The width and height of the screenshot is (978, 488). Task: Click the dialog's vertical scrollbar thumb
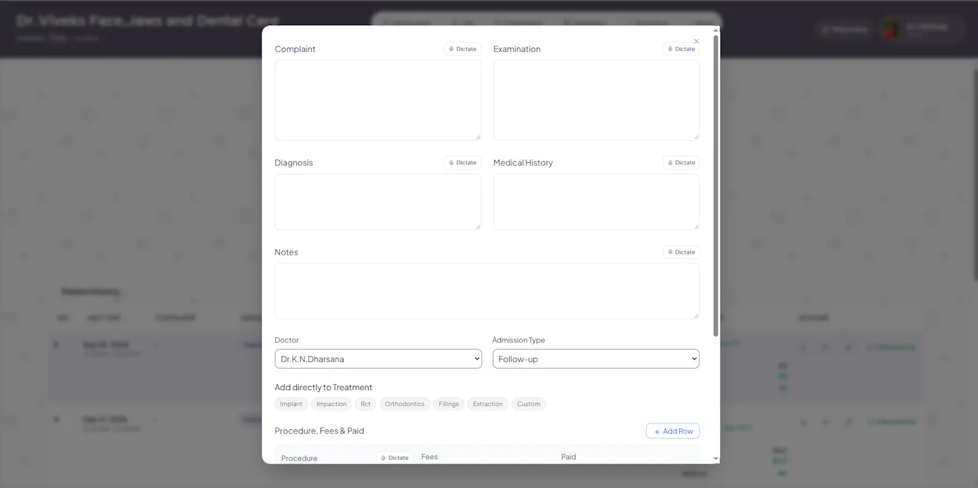point(716,185)
